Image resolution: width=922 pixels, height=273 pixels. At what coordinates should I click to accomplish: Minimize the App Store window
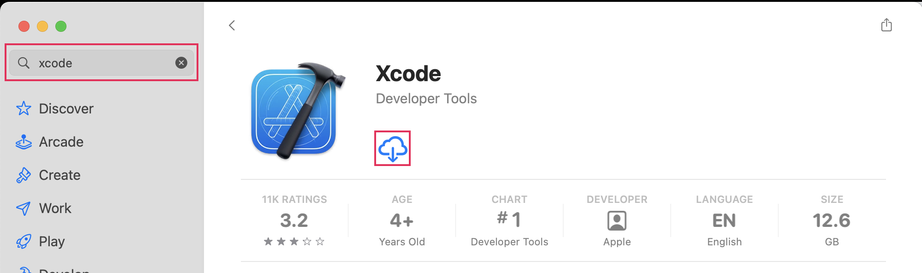point(42,26)
